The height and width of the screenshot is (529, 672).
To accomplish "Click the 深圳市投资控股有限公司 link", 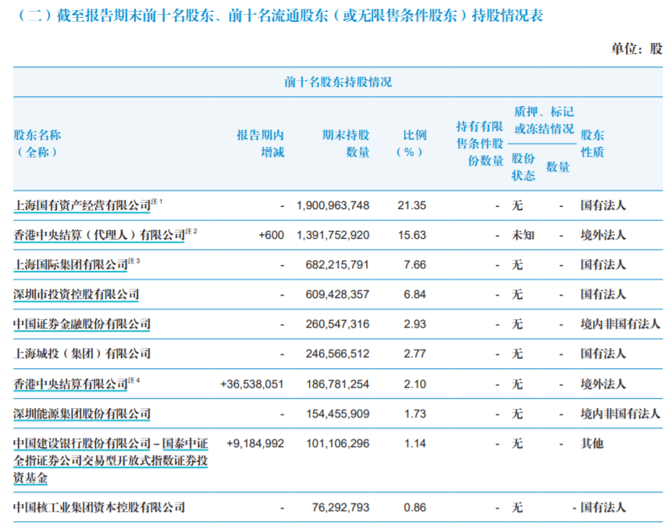I will tap(76, 295).
